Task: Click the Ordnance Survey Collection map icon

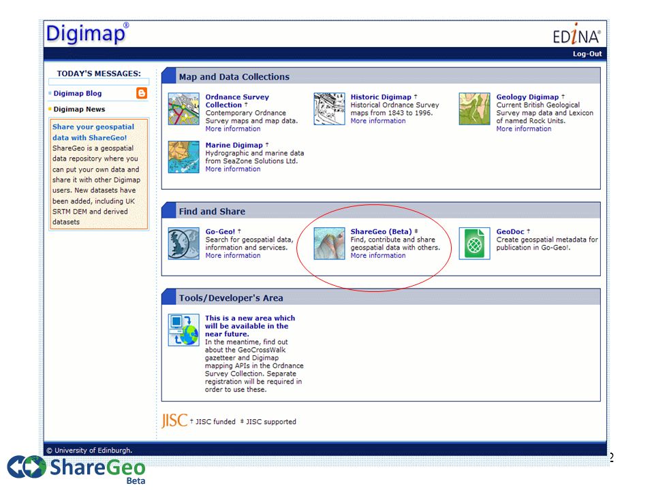Action: [x=183, y=109]
